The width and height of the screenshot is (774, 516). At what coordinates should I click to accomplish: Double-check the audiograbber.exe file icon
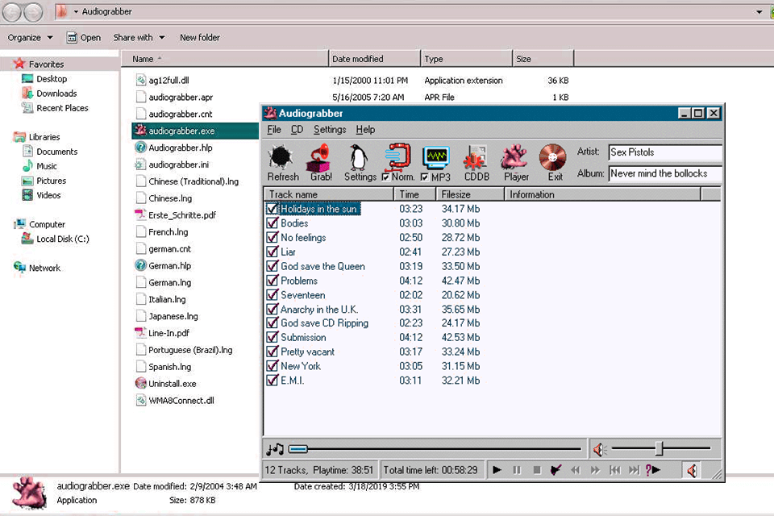tap(141, 131)
